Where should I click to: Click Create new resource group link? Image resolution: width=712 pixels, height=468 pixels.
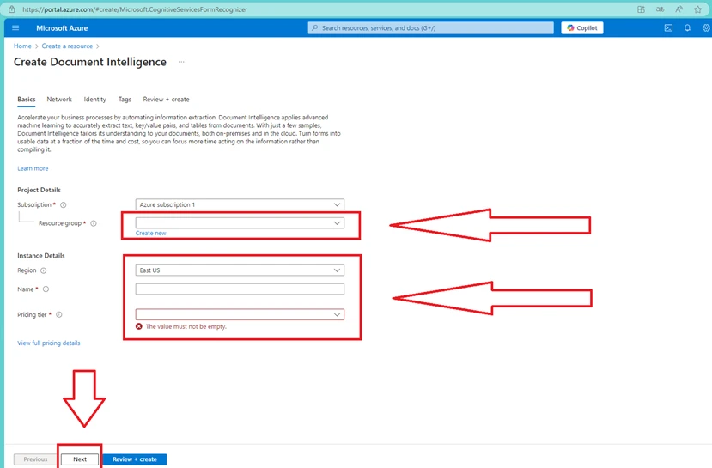point(151,233)
